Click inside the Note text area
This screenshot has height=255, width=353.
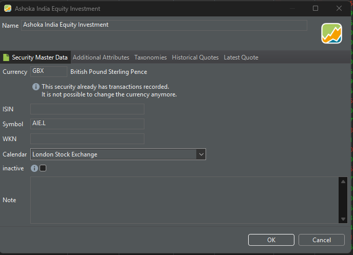pyautogui.click(x=184, y=200)
